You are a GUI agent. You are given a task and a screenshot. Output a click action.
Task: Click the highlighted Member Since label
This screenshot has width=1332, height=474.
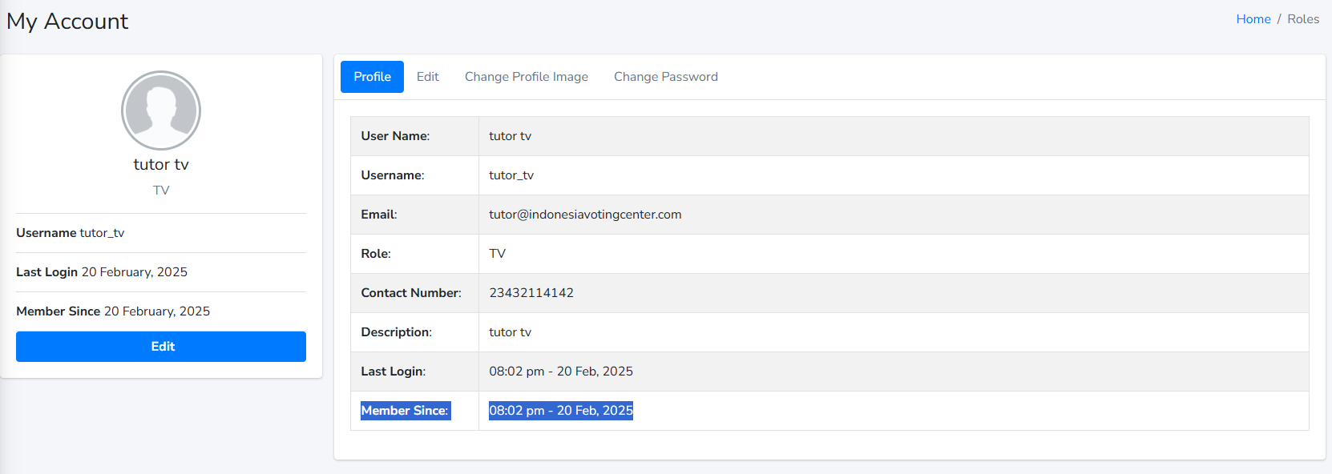coord(405,411)
